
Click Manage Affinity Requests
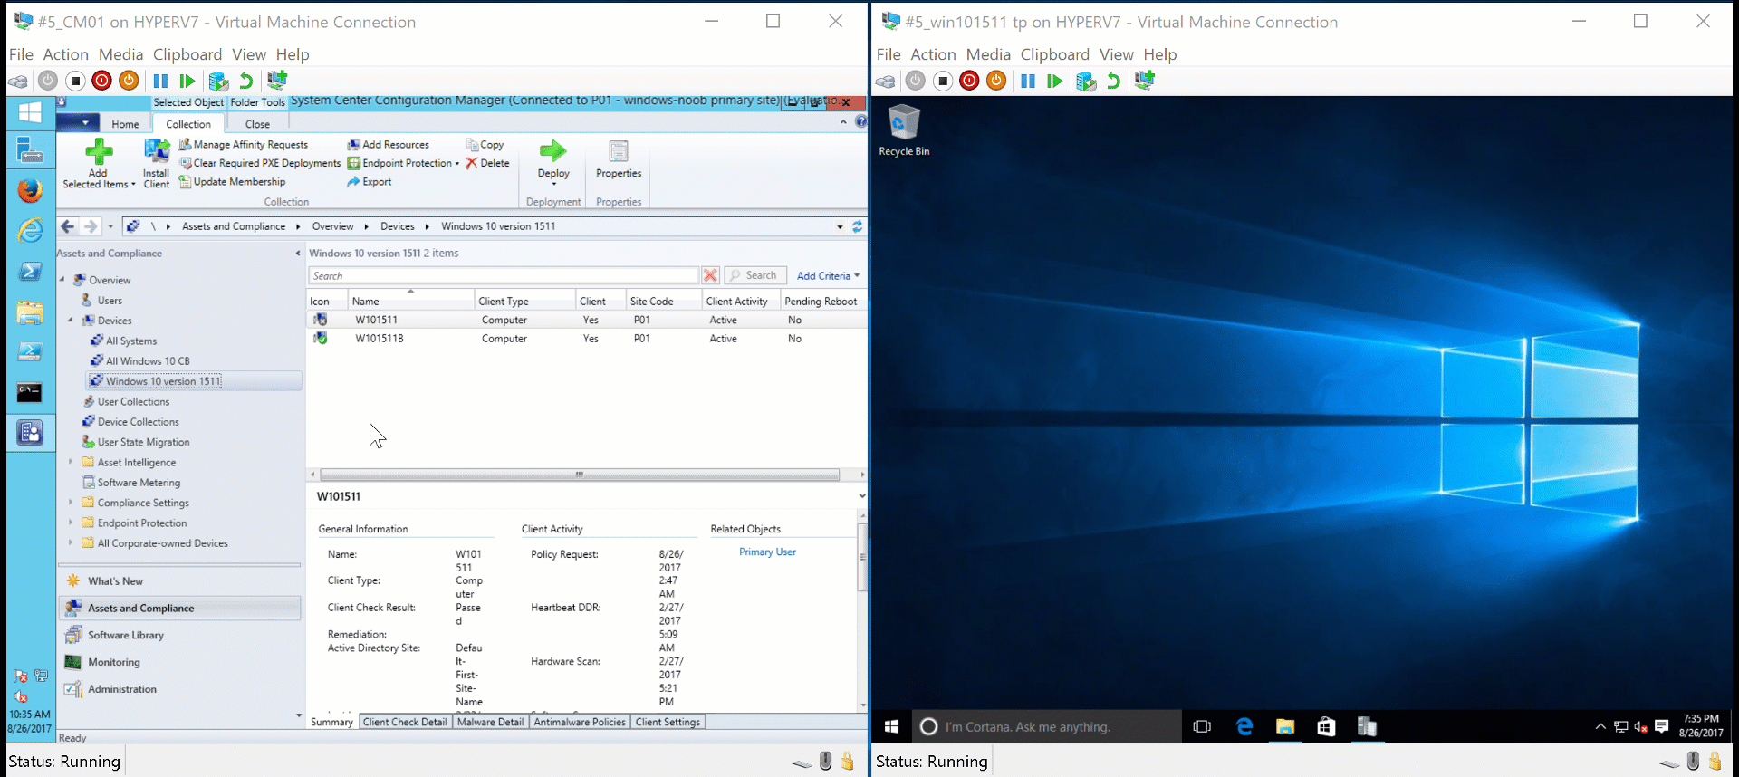244,144
